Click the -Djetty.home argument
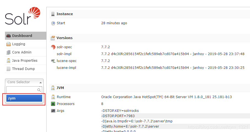Image resolution: width=250 pixels, height=132 pixels. pyautogui.click(x=130, y=126)
